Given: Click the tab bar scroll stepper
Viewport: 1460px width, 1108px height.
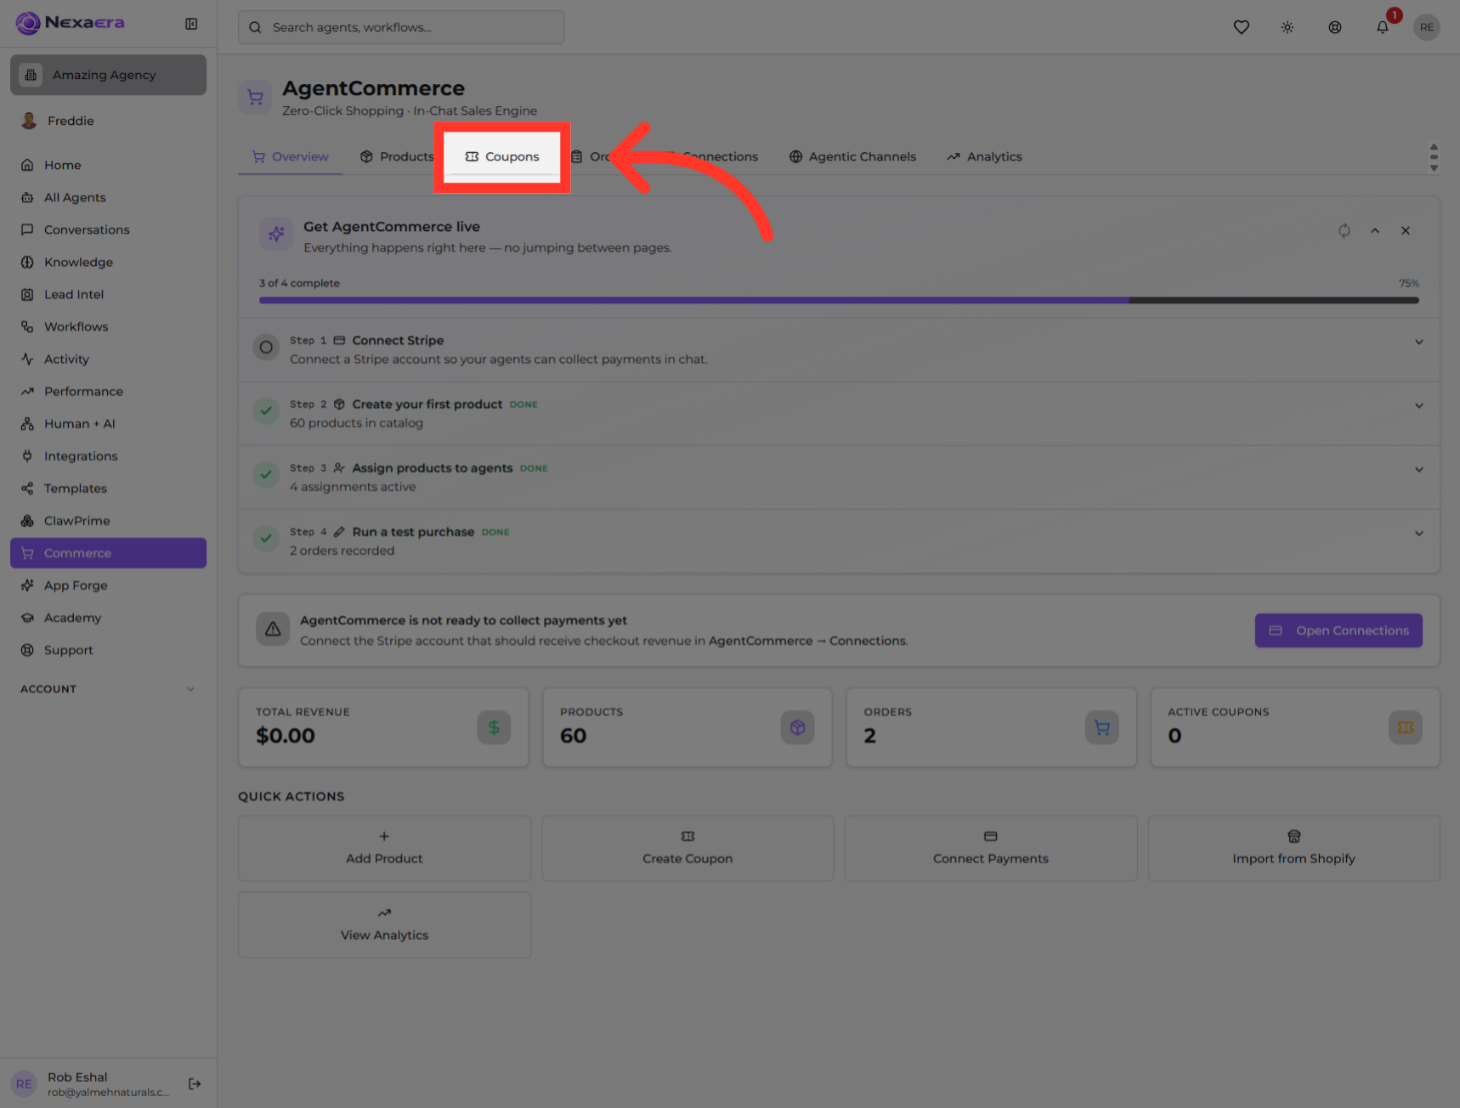Looking at the screenshot, I should pyautogui.click(x=1434, y=157).
